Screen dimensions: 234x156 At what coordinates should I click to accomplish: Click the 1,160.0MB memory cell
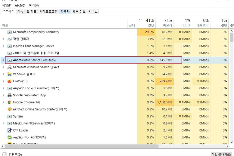[x=165, y=102]
